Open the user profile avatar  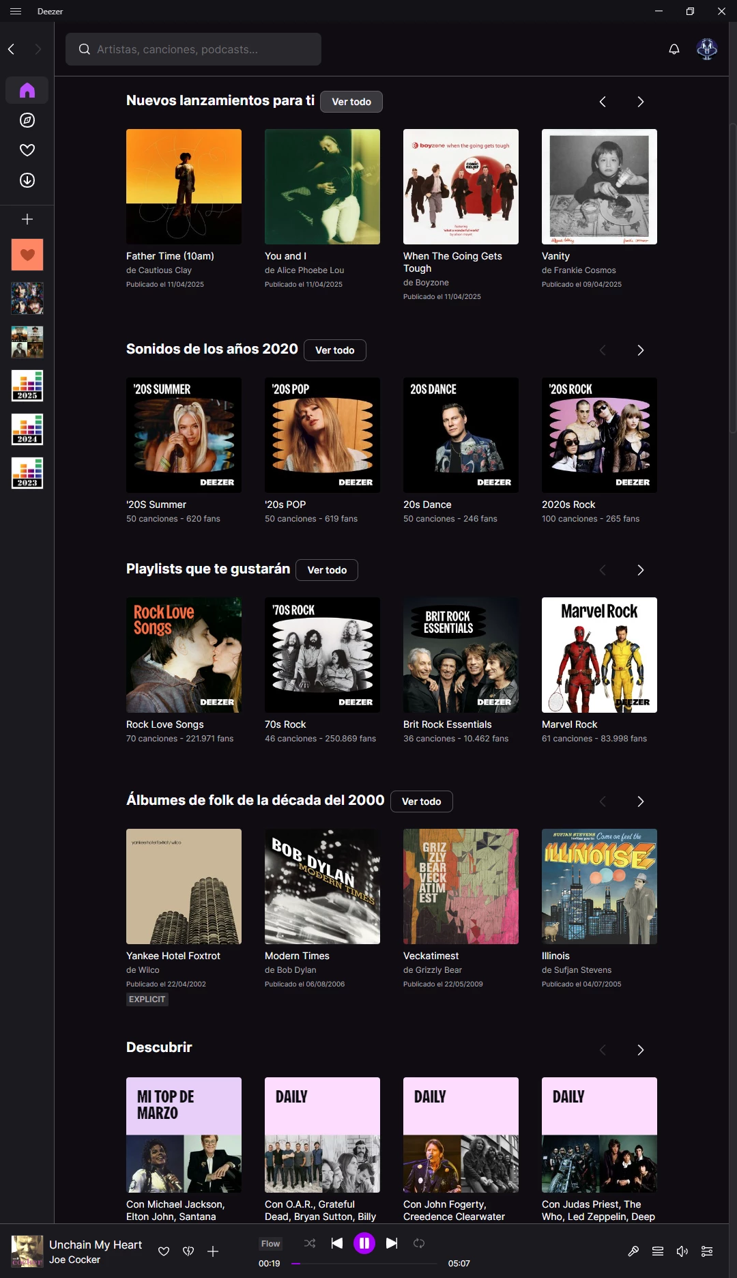pos(707,49)
